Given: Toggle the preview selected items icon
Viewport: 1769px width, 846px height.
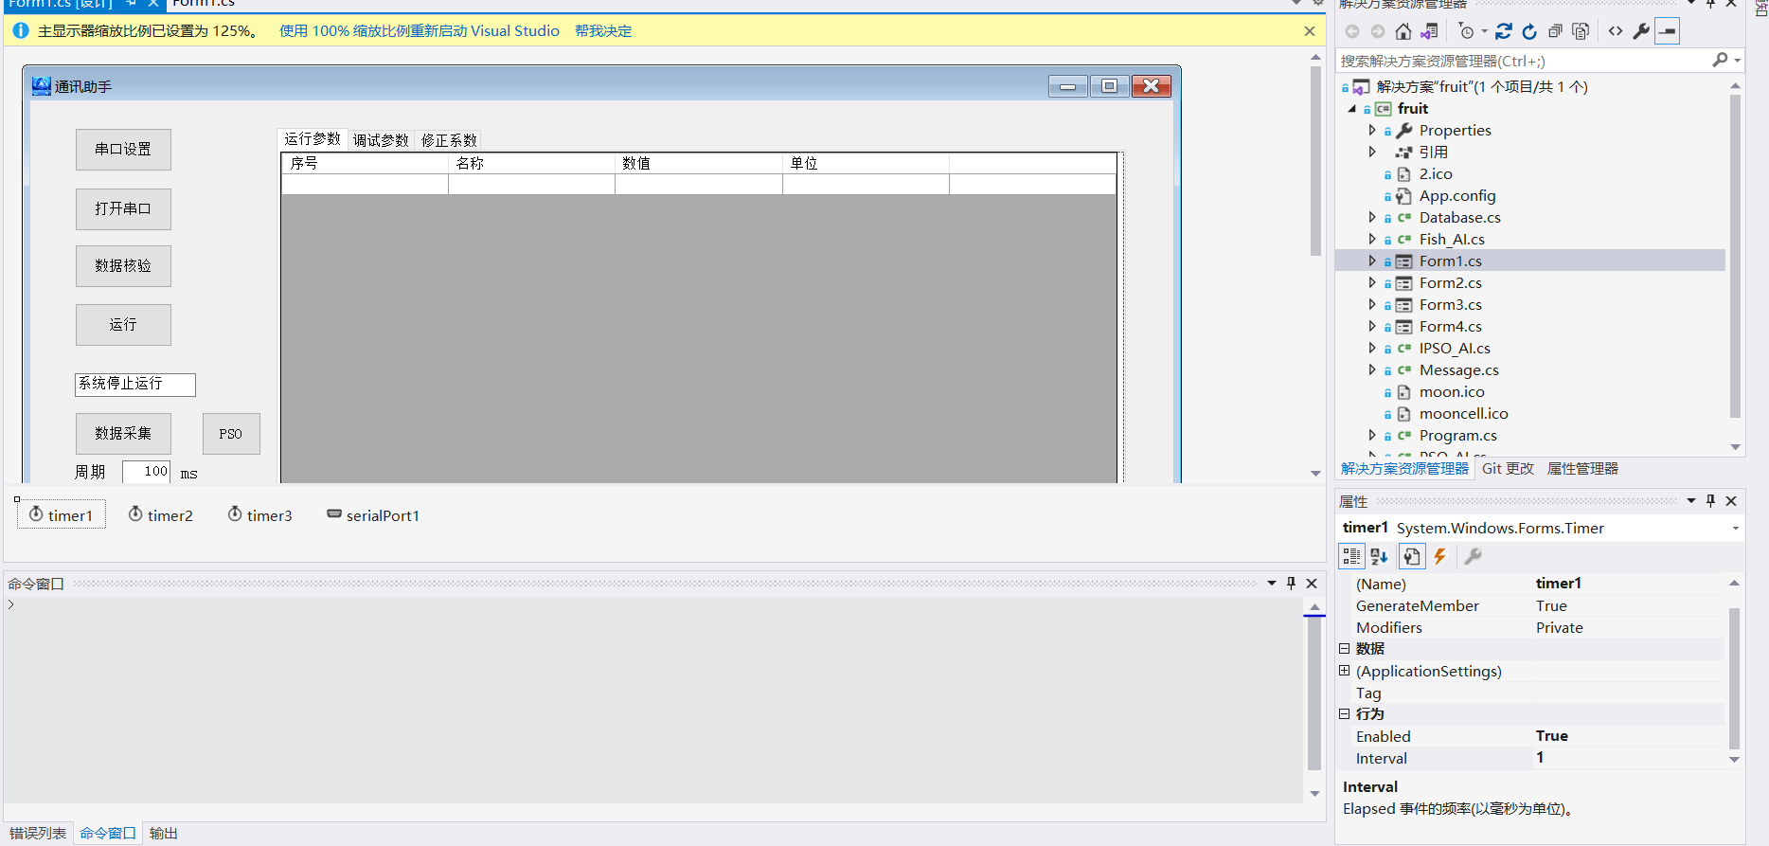Looking at the screenshot, I should click(1667, 31).
